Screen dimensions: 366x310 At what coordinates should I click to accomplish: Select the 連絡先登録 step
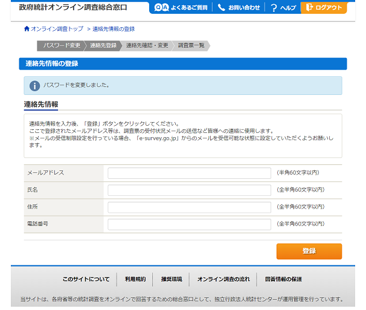[103, 45]
